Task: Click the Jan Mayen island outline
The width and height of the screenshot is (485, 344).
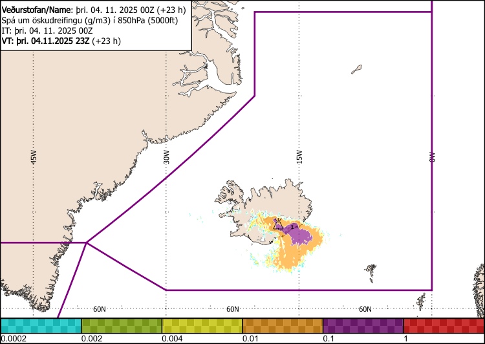Action: coord(356,69)
